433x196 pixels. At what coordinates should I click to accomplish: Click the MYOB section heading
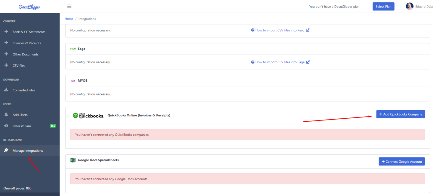click(83, 81)
